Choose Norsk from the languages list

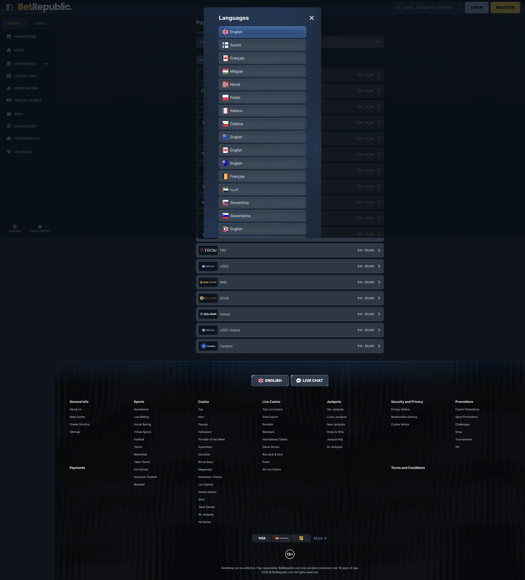click(x=262, y=85)
